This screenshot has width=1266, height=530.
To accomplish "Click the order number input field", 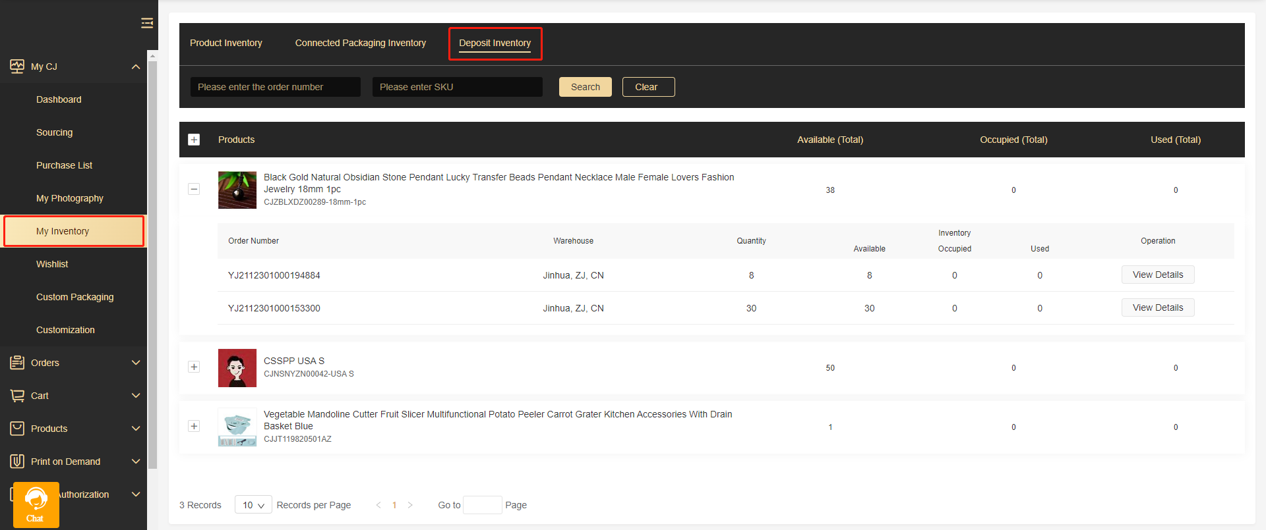I will (x=275, y=87).
